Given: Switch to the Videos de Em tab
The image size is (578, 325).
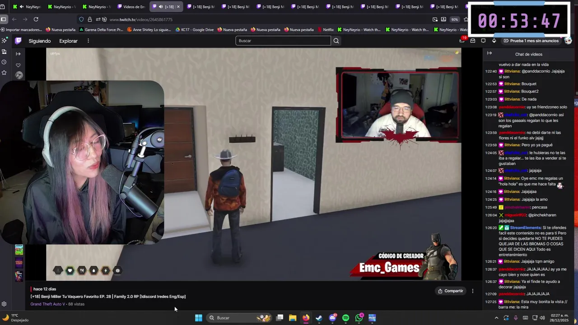Looking at the screenshot, I should [131, 7].
